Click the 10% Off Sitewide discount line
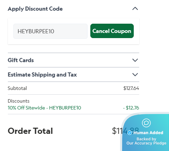 44,108
